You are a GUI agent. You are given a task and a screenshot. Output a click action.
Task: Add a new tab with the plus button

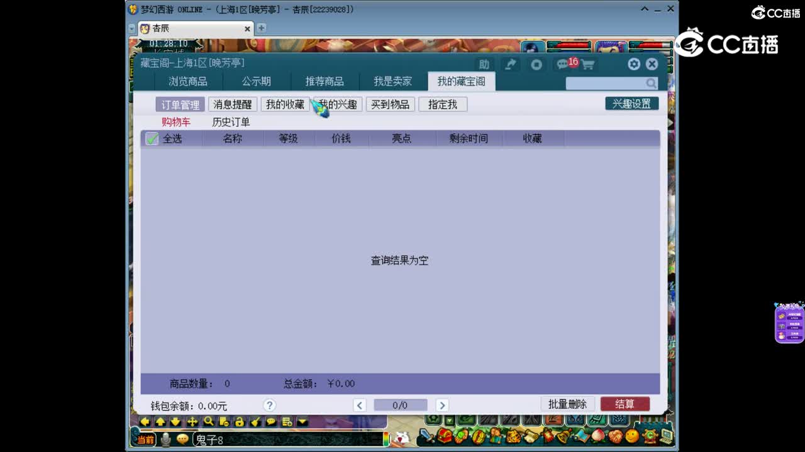(x=262, y=28)
